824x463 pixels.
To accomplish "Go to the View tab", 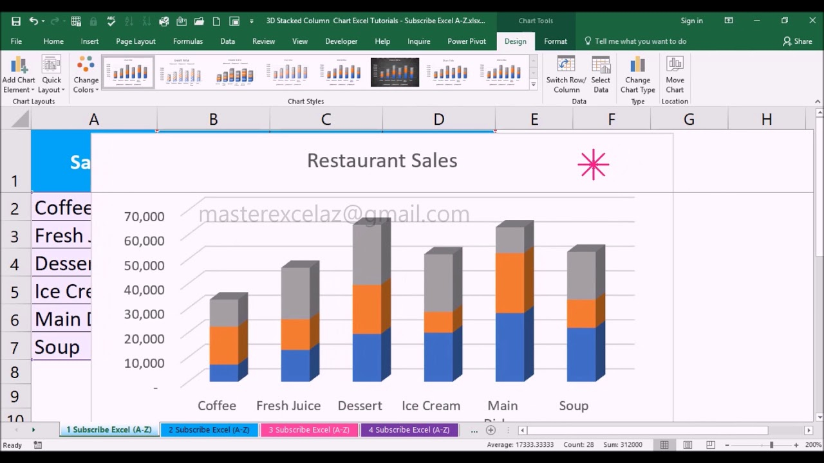I will 300,41.
